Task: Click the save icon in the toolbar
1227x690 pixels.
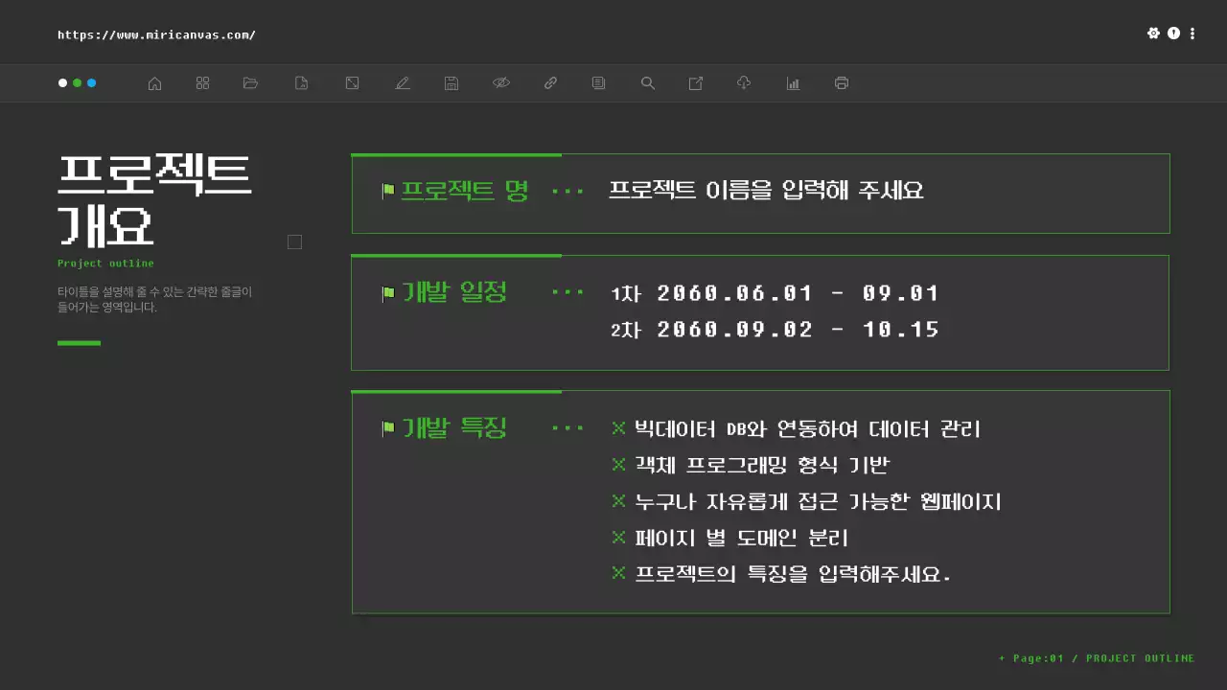Action: [x=451, y=82]
